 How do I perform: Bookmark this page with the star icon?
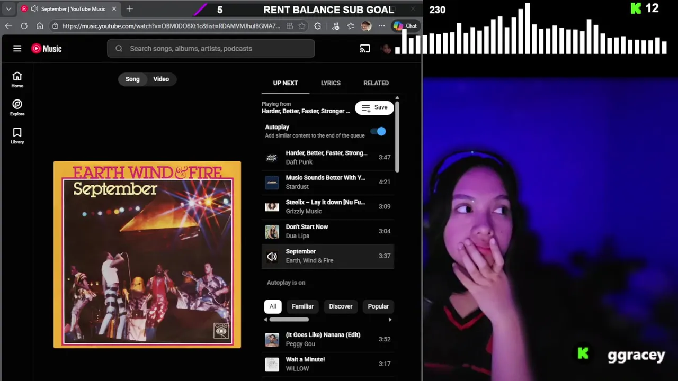tap(302, 26)
